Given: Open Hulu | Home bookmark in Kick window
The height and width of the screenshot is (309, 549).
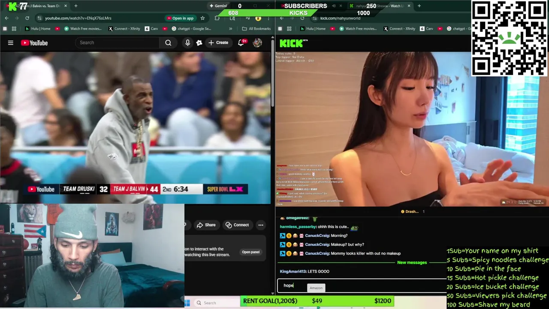Looking at the screenshot, I should pyautogui.click(x=313, y=29).
